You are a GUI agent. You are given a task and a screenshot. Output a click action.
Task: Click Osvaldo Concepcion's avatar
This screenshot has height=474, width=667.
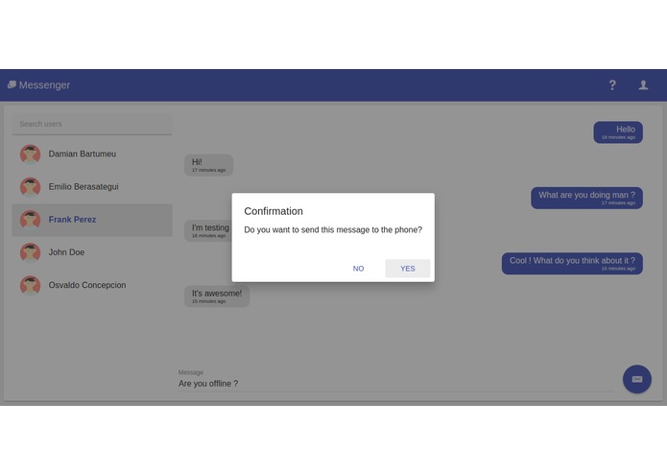[30, 285]
